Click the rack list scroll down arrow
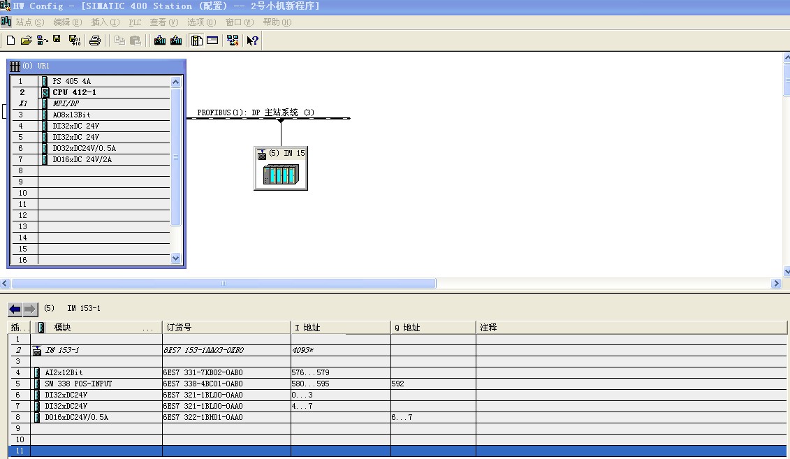This screenshot has height=459, width=790. tap(175, 258)
